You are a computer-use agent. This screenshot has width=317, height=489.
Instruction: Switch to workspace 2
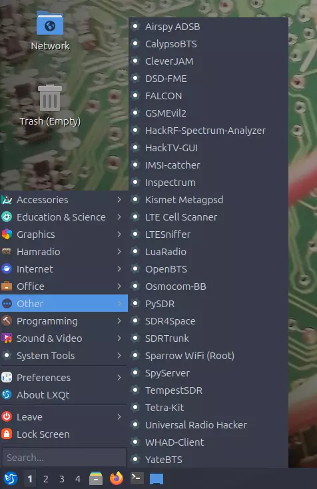(46, 479)
